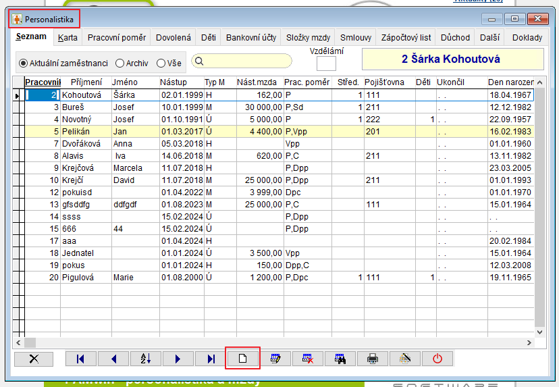This screenshot has width=559, height=387.
Task: Open the Doklady tab
Action: [x=527, y=37]
